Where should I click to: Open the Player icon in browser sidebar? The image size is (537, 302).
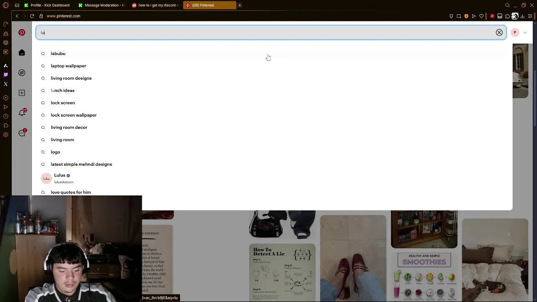click(x=5, y=98)
